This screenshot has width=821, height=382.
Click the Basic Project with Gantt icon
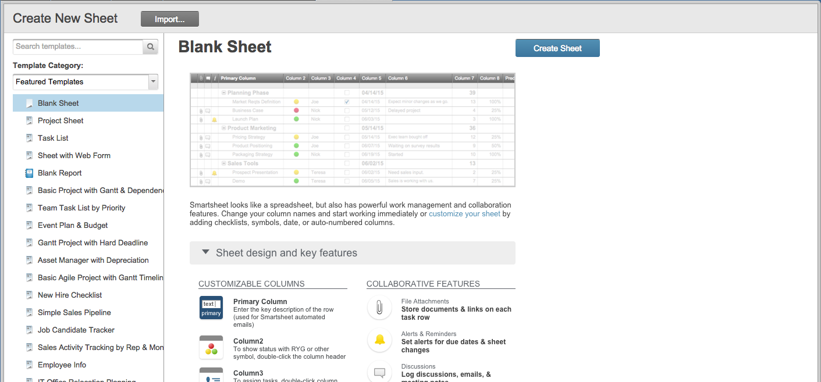(x=29, y=191)
